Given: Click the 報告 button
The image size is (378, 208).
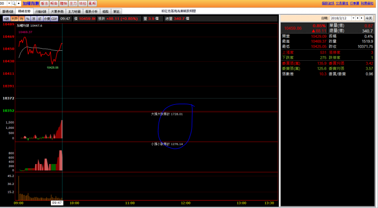Looking at the screenshot, I should pyautogui.click(x=54, y=3).
